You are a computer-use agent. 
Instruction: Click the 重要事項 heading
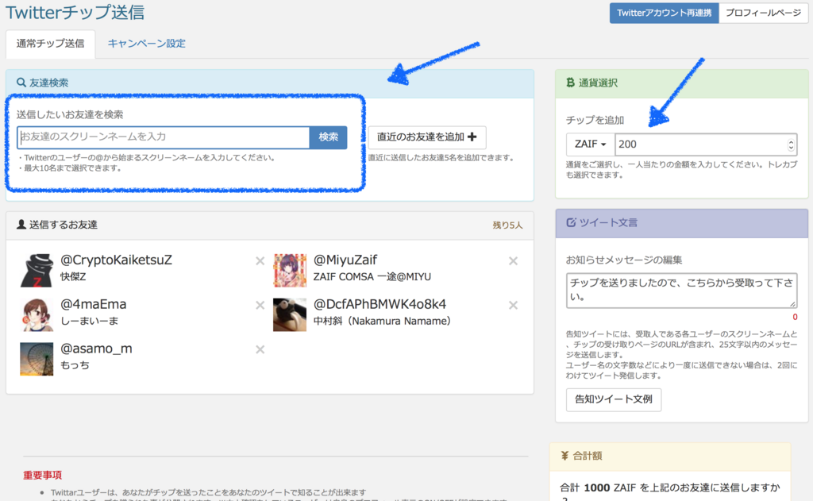[43, 475]
